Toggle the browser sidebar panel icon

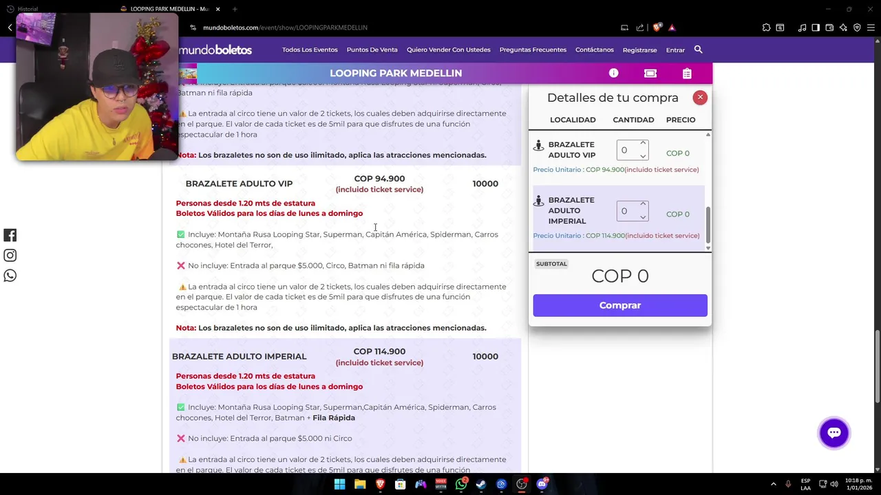pyautogui.click(x=816, y=27)
